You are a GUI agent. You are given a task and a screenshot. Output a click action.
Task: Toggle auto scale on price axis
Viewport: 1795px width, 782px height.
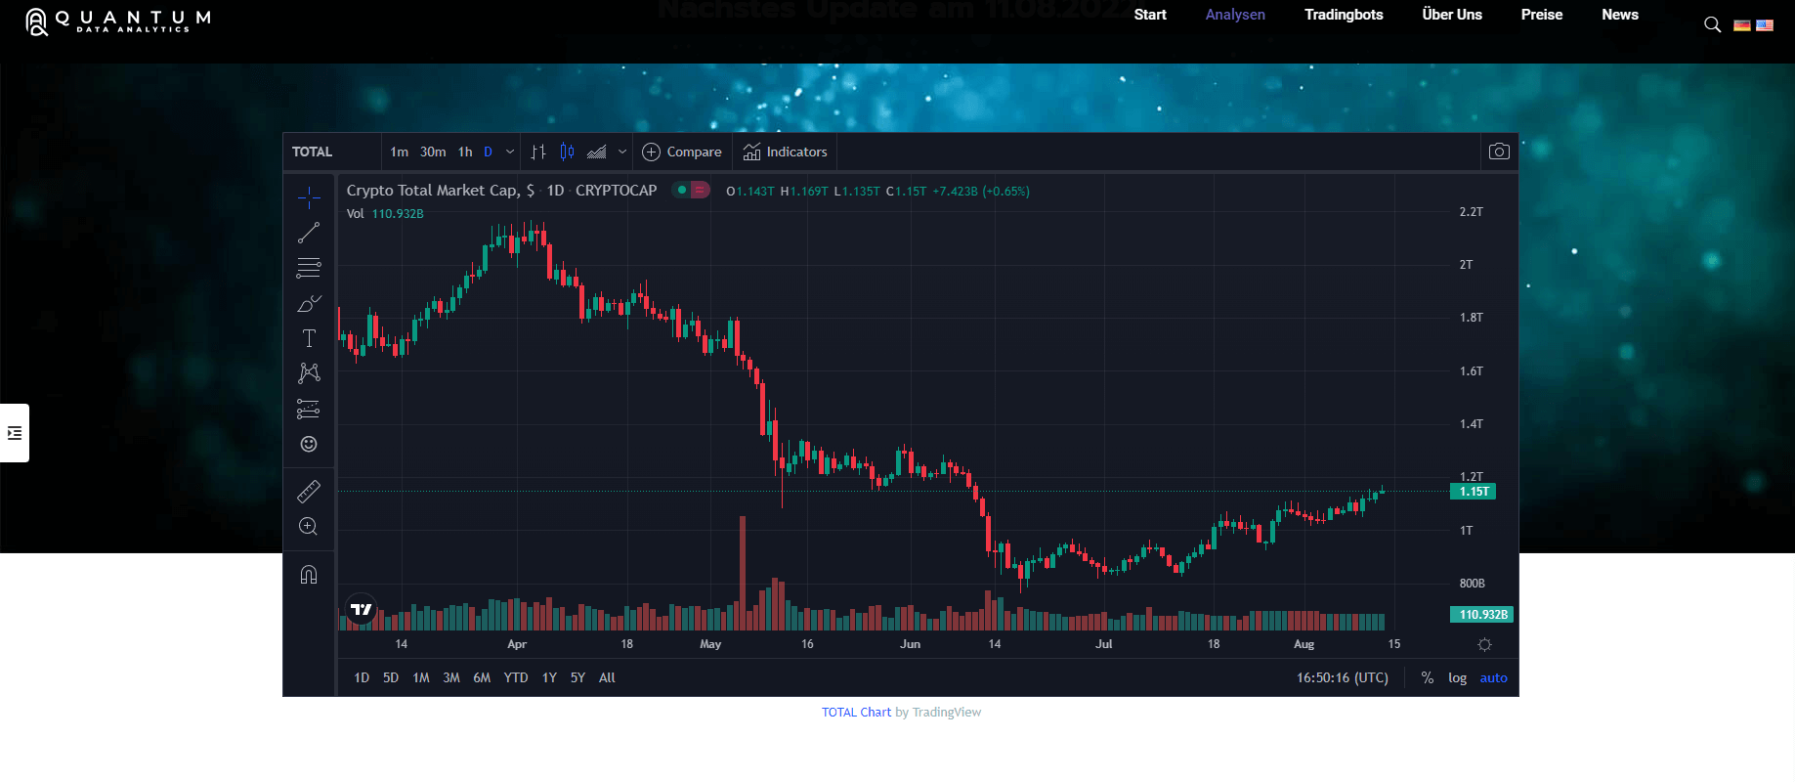(1493, 677)
